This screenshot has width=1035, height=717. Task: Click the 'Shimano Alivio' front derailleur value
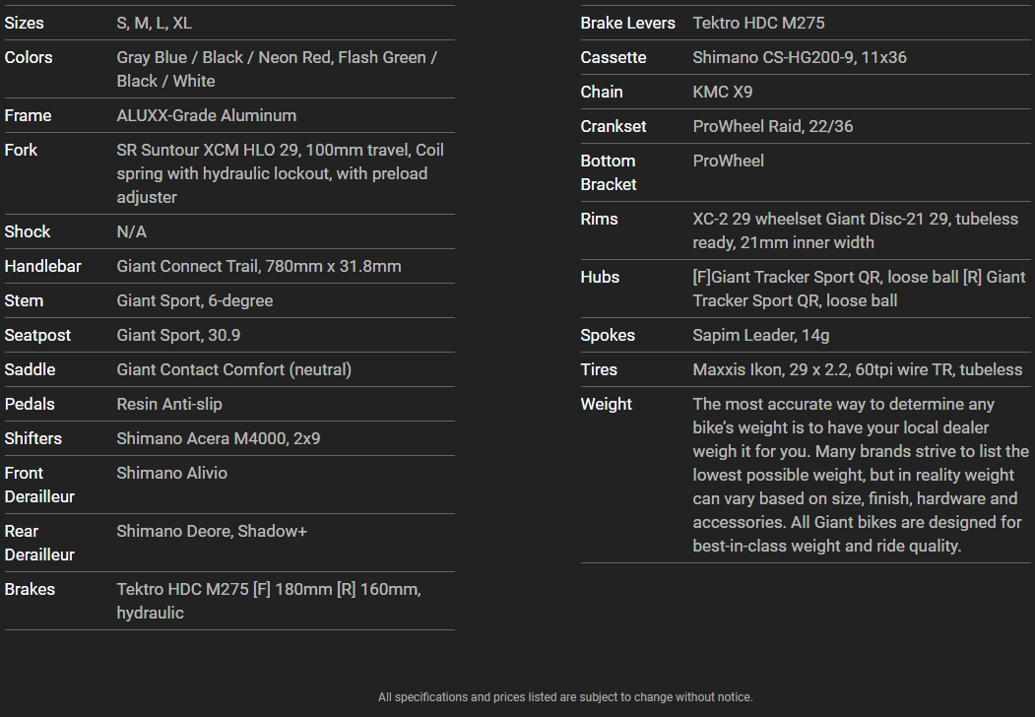coord(171,473)
